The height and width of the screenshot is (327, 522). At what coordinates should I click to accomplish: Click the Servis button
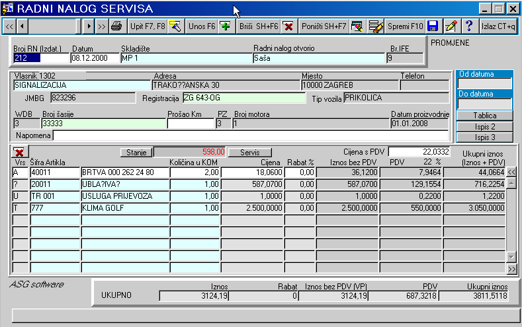point(249,153)
